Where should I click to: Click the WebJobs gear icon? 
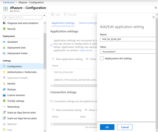coord(4,124)
